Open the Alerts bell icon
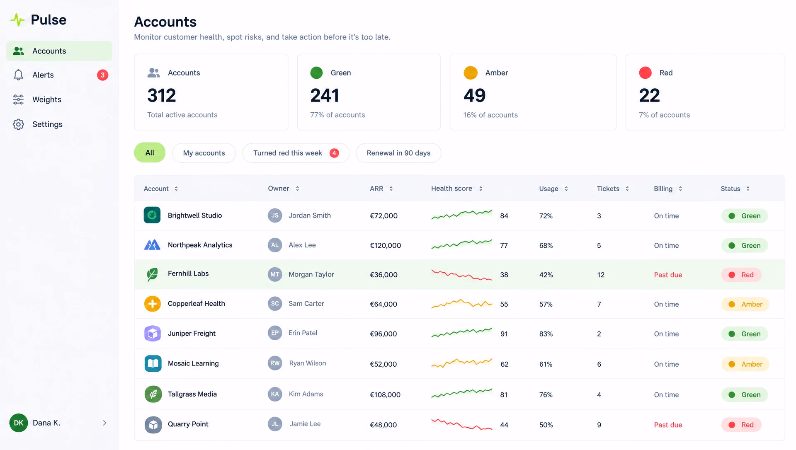Viewport: 796px width, 450px height. coord(18,75)
